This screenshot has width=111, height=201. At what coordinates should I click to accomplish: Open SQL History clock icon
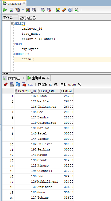point(70,10)
